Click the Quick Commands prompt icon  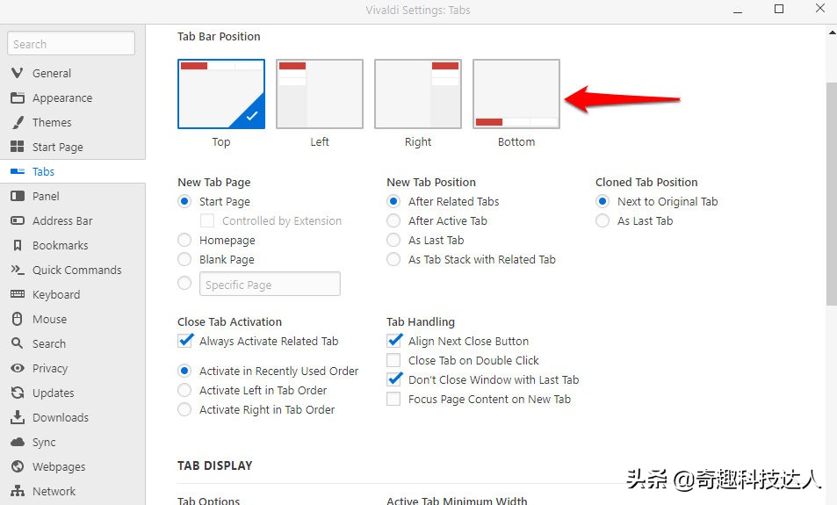pyautogui.click(x=17, y=270)
